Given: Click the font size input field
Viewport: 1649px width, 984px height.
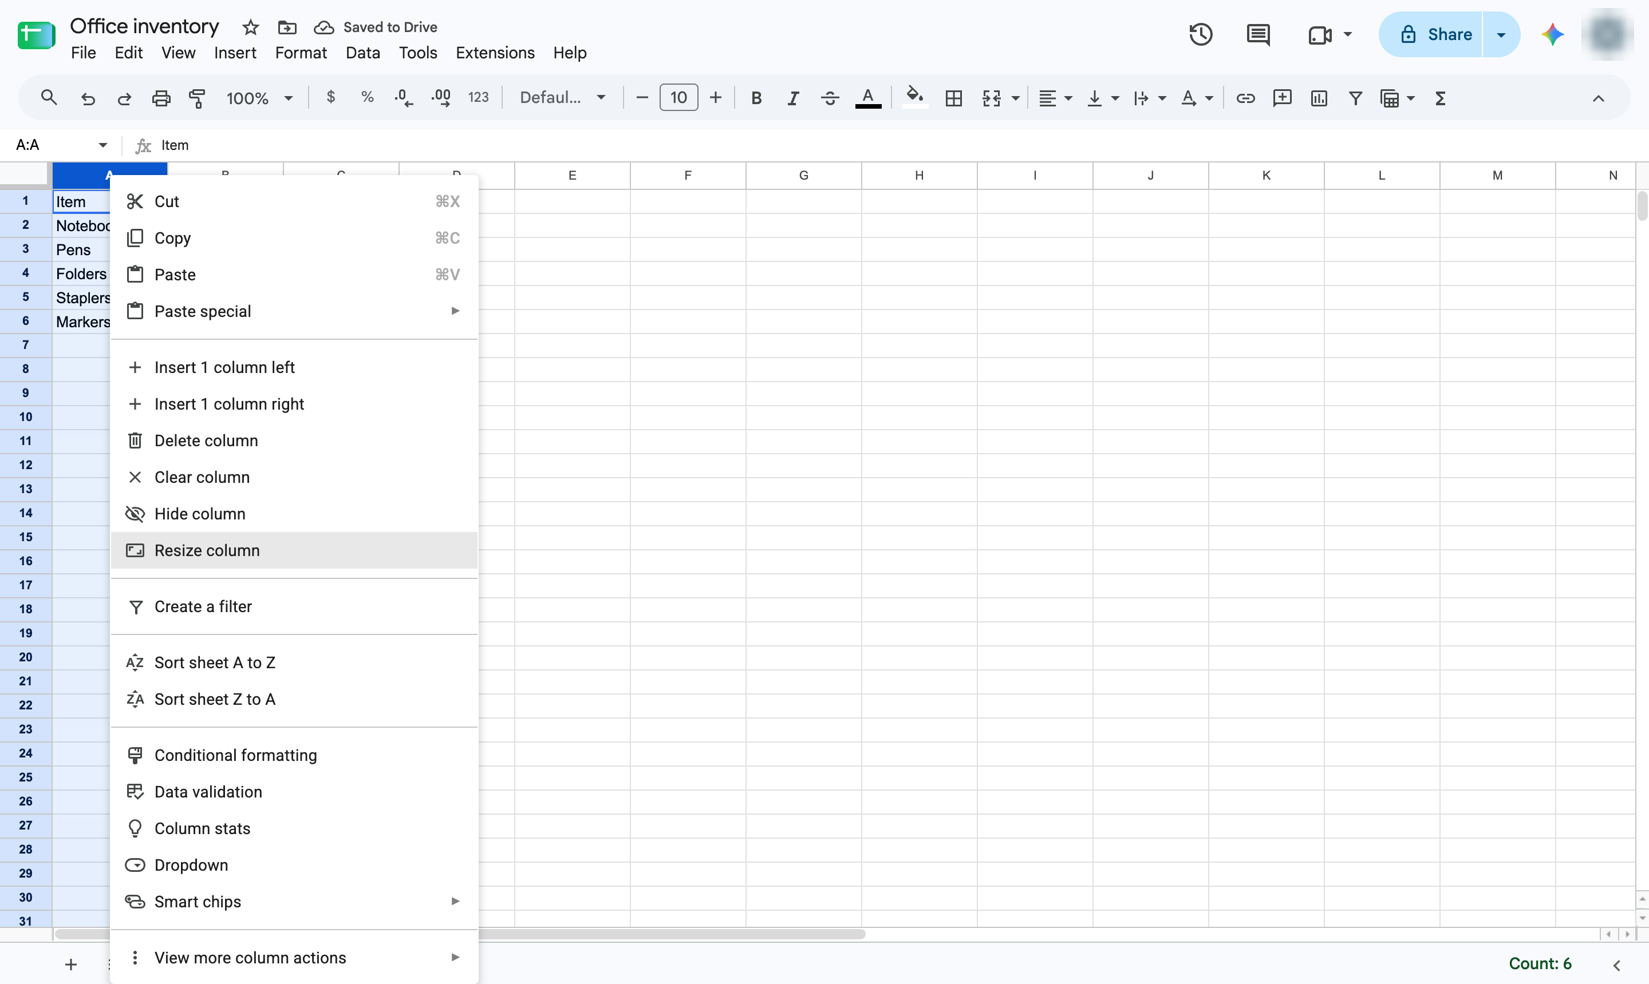Looking at the screenshot, I should click(x=678, y=97).
